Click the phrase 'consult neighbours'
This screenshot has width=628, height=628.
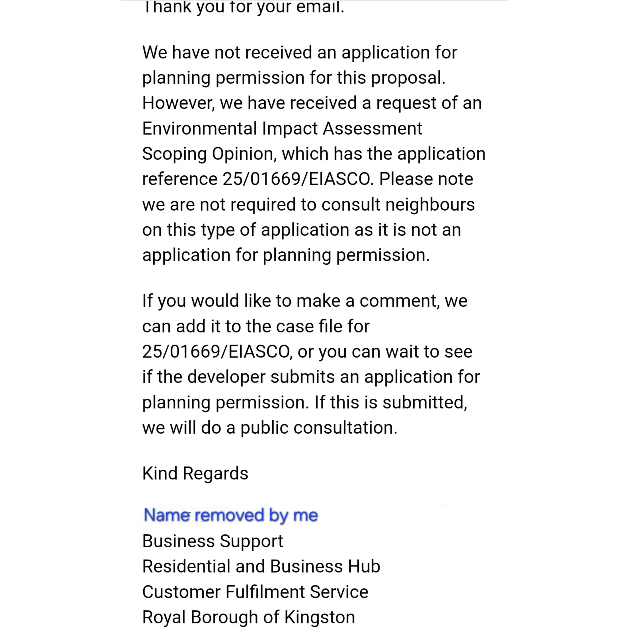click(398, 205)
